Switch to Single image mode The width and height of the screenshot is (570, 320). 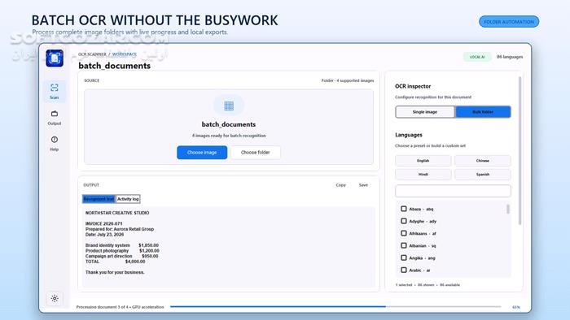(424, 112)
